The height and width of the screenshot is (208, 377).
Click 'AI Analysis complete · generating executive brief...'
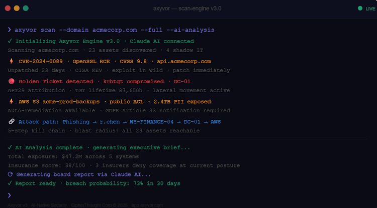tap(103, 148)
